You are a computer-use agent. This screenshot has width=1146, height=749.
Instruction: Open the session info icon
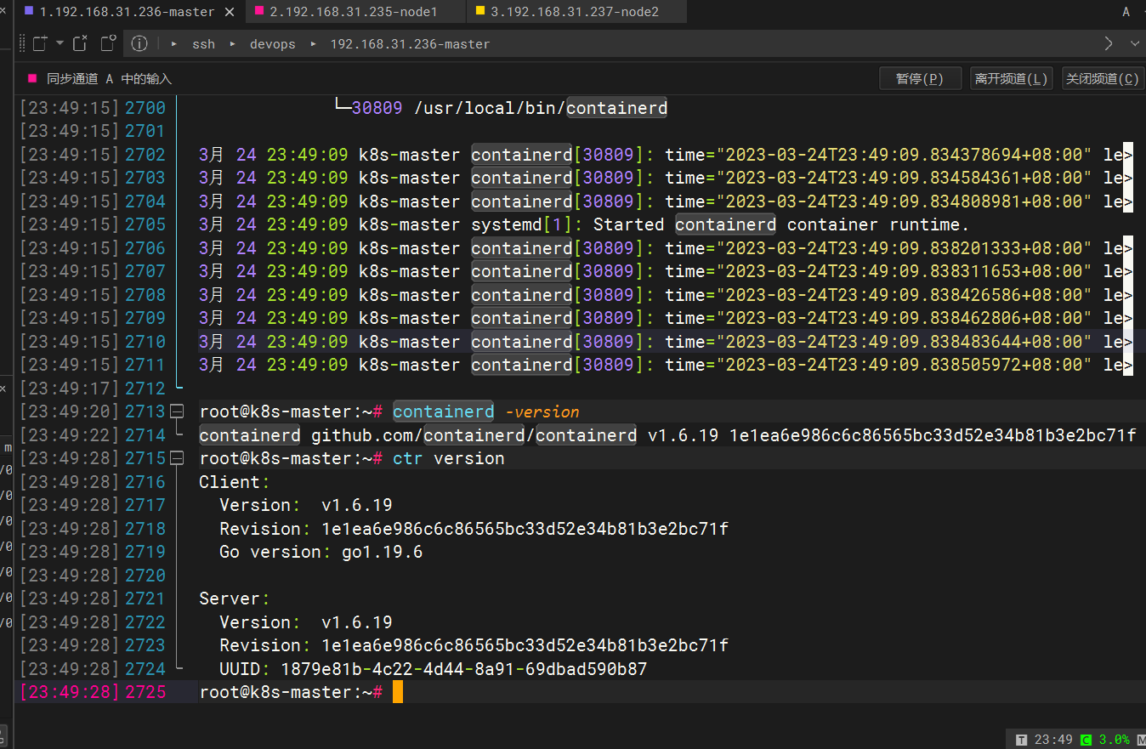(139, 43)
